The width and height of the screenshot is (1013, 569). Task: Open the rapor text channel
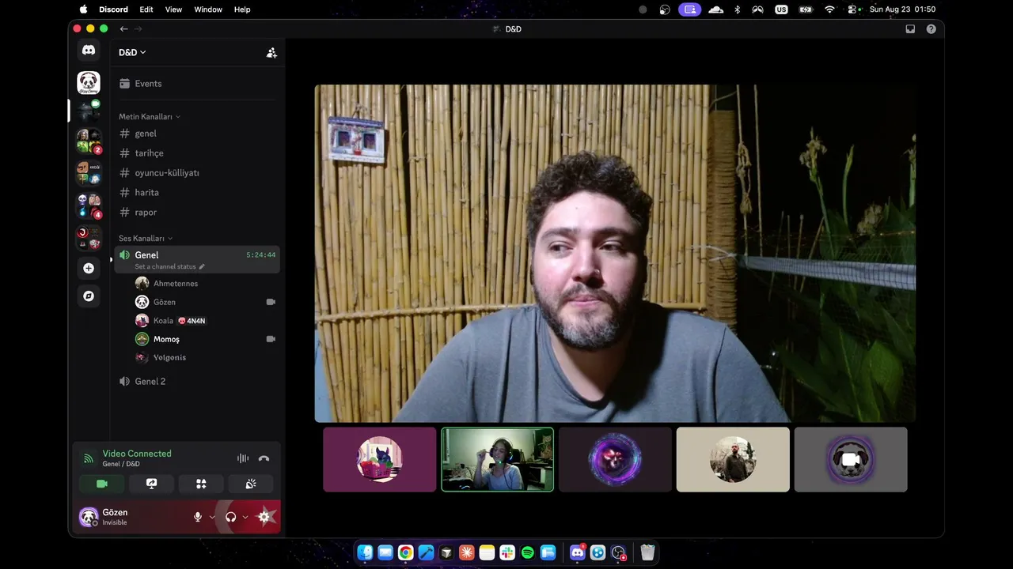pyautogui.click(x=196, y=213)
